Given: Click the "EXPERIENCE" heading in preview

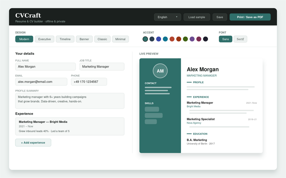Looking at the screenshot, I should [201, 97].
